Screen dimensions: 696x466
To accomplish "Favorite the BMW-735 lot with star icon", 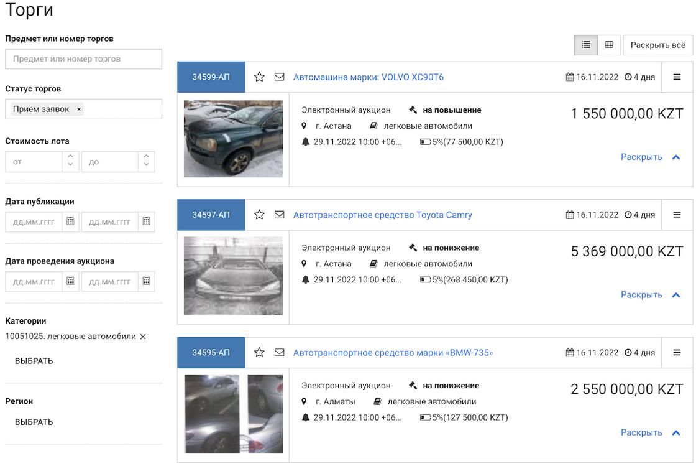I will (x=260, y=353).
